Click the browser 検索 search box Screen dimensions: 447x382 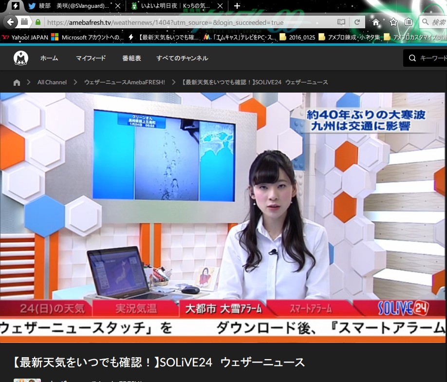[433, 22]
